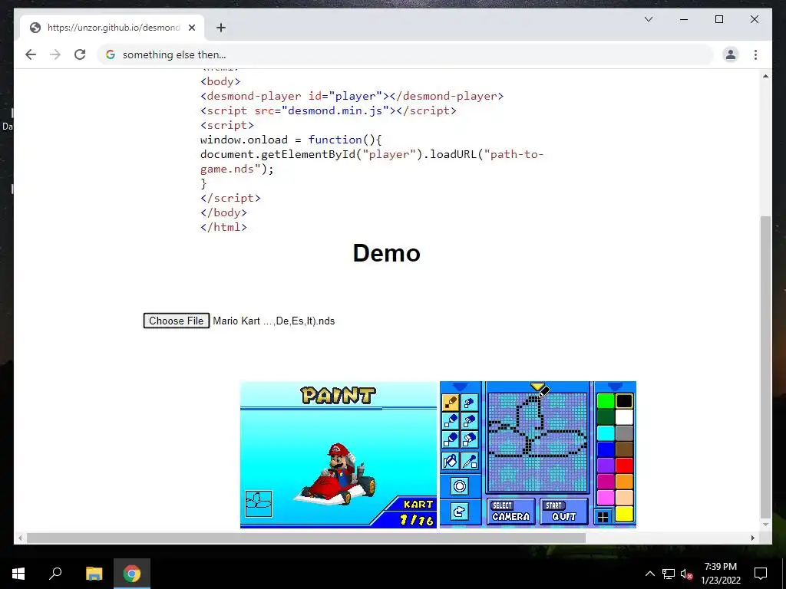Click the Chrome taskbar icon
This screenshot has width=786, height=589.
tap(132, 574)
